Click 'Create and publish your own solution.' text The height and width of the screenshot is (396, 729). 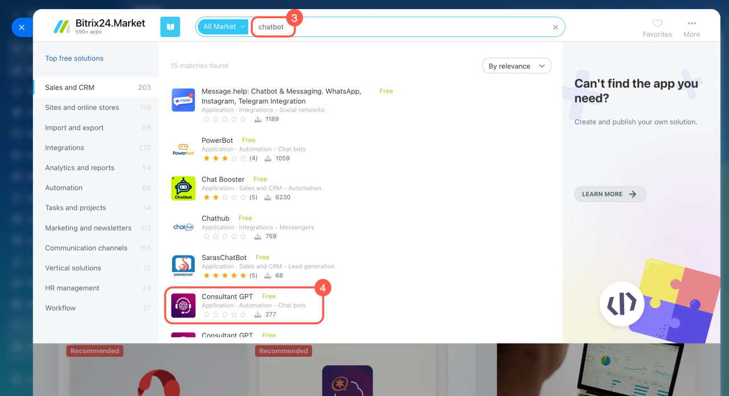click(636, 122)
